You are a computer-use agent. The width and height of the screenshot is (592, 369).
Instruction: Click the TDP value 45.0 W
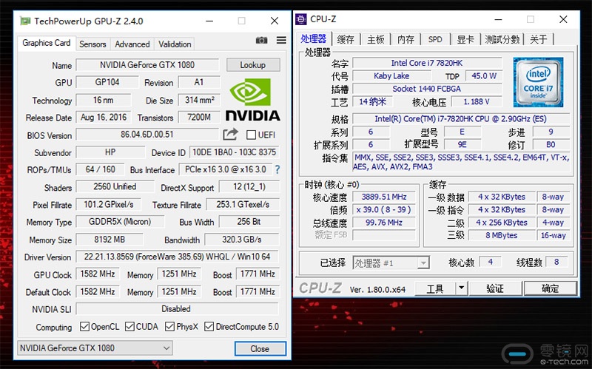[484, 76]
